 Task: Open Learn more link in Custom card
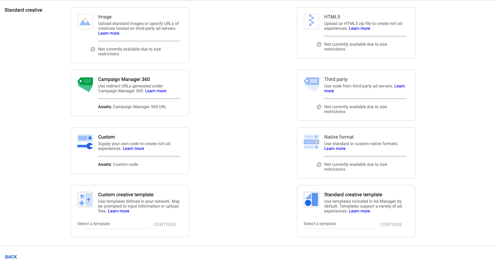(133, 149)
